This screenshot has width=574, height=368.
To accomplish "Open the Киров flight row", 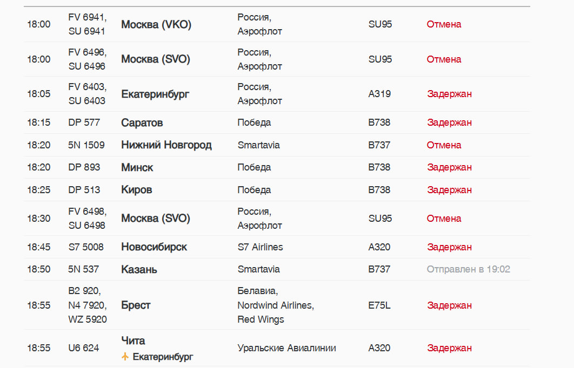I will (137, 190).
